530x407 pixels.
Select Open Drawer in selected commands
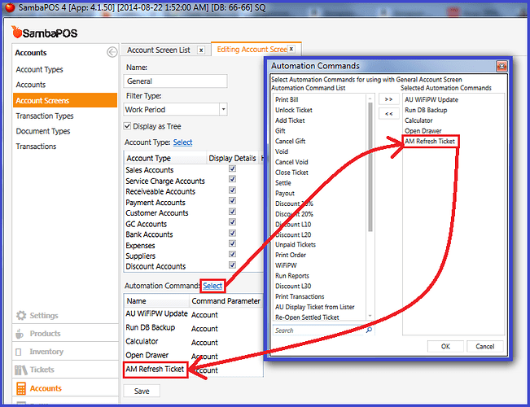click(x=423, y=131)
